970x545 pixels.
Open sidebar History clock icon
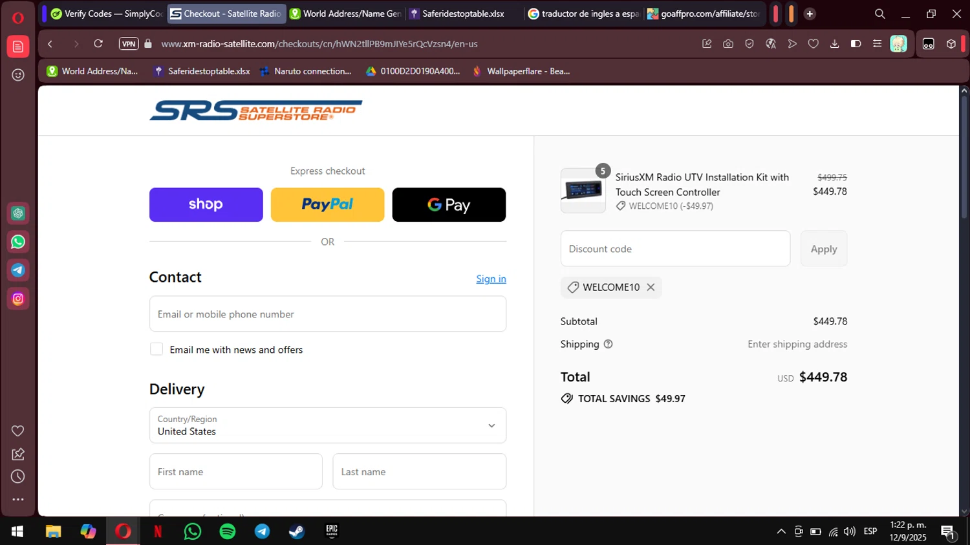click(18, 476)
